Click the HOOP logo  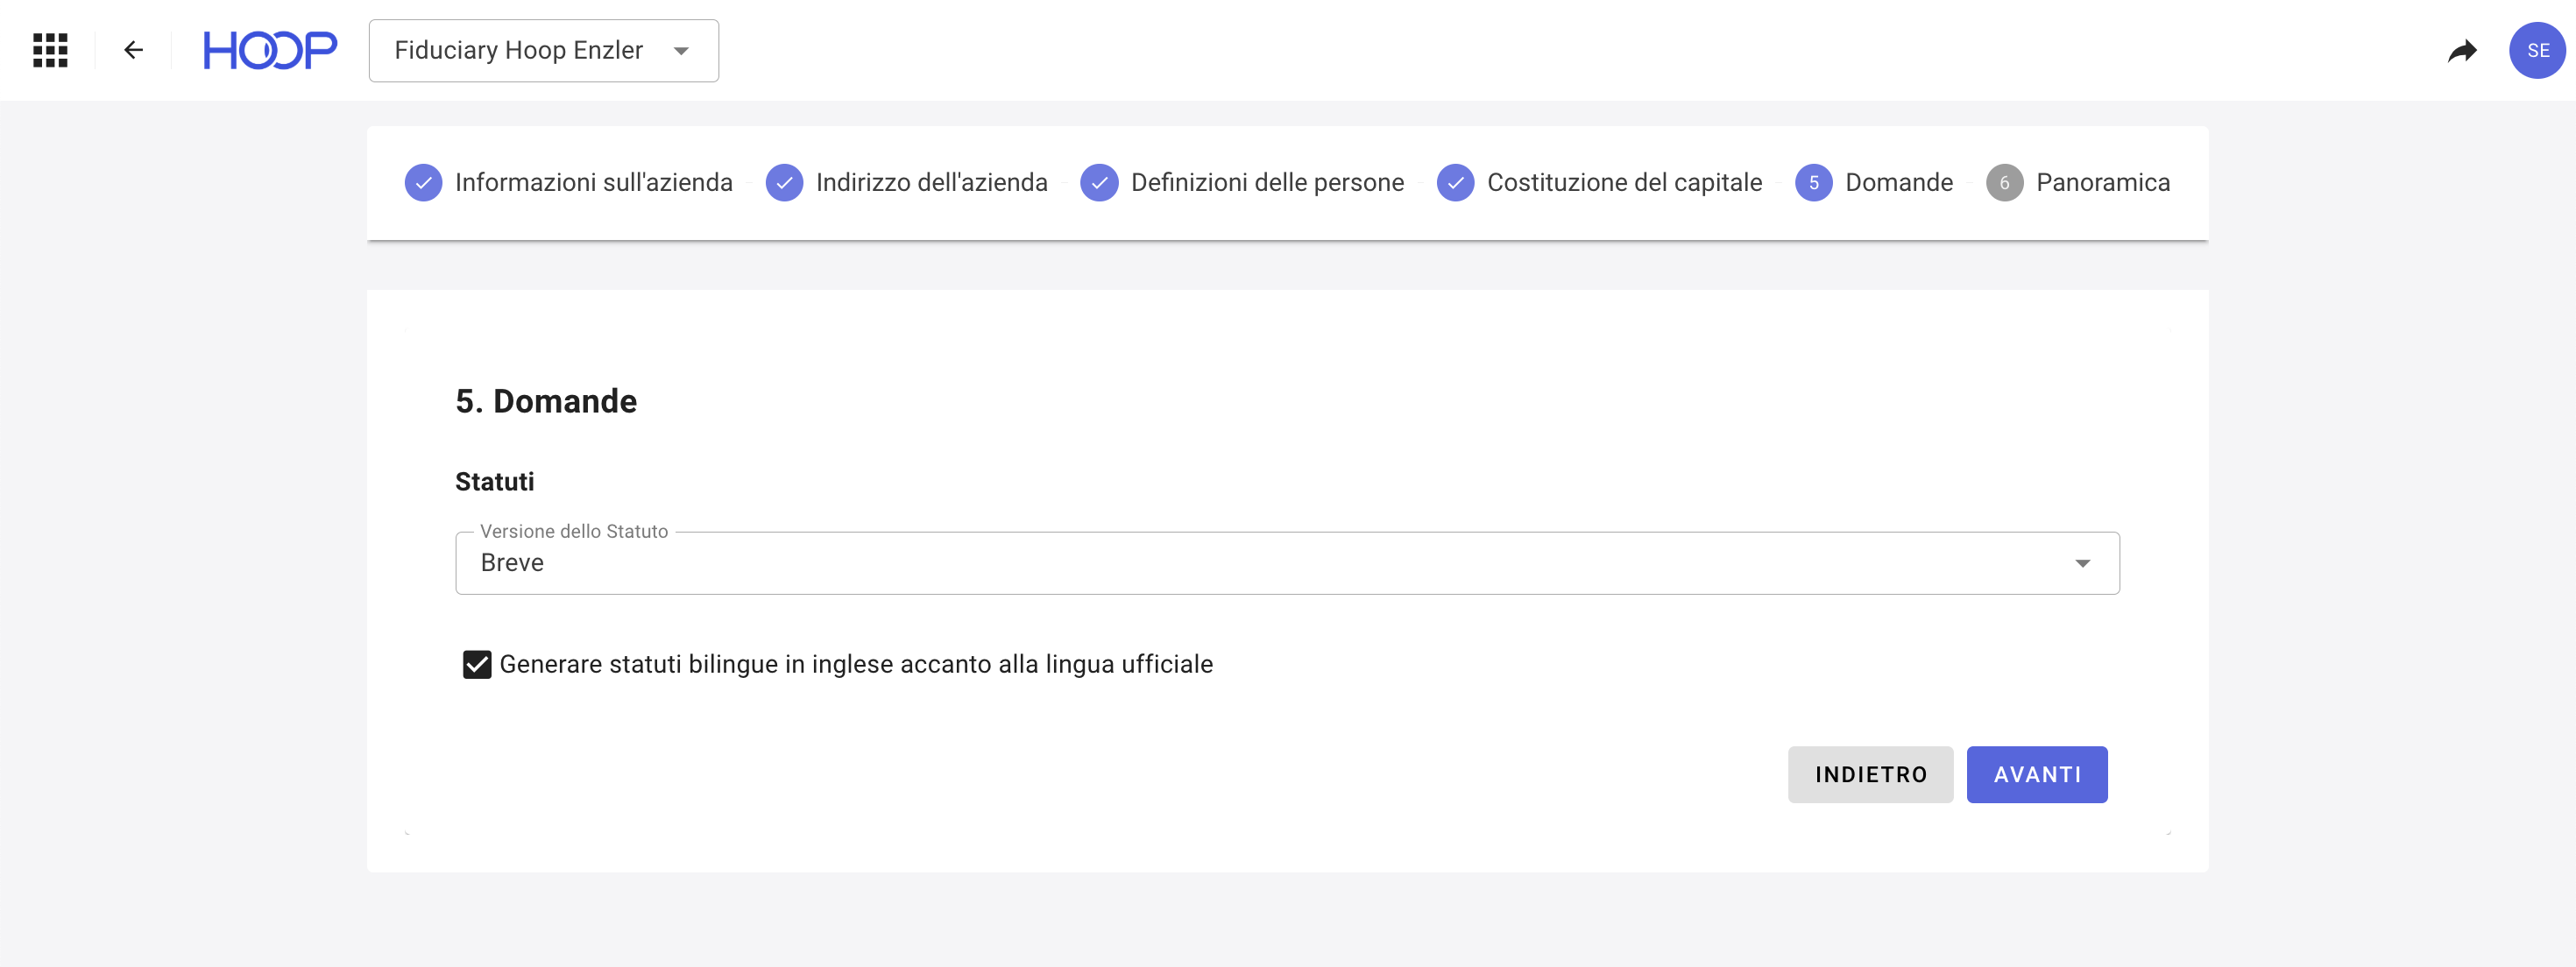point(270,50)
